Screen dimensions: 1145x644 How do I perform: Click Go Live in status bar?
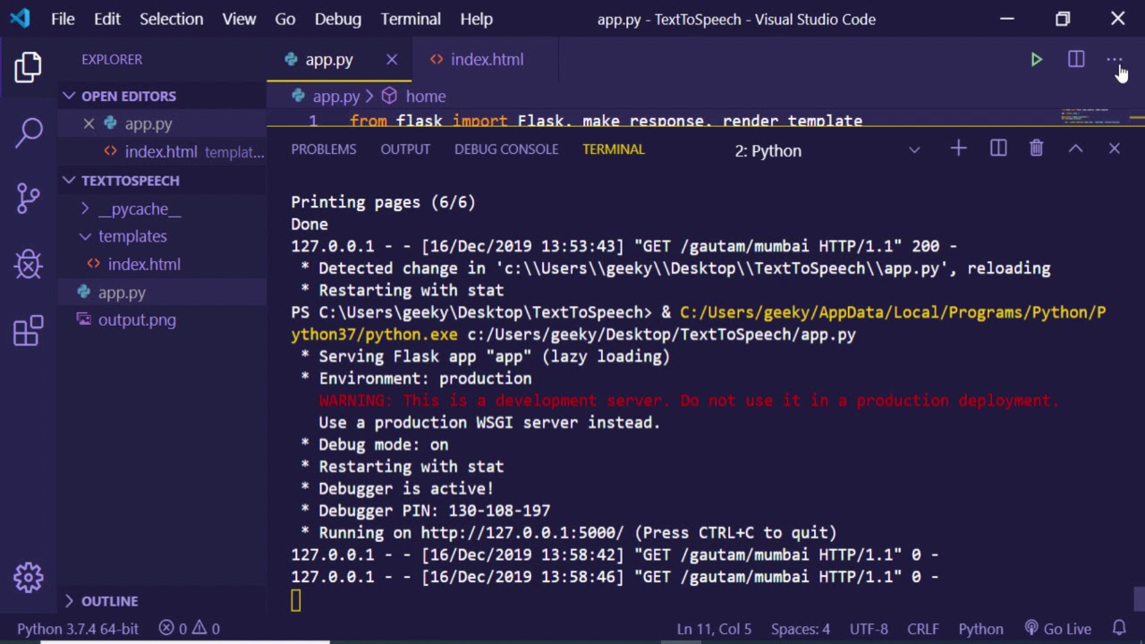coord(1058,629)
